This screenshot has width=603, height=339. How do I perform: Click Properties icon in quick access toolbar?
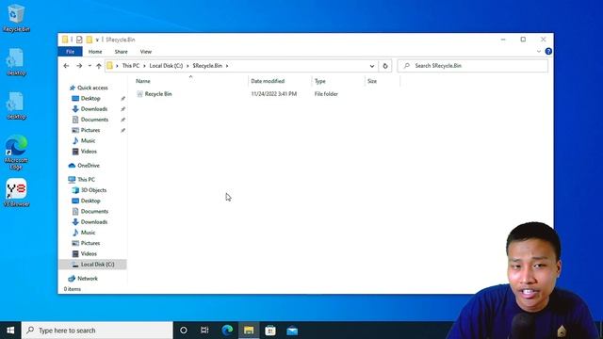[79, 40]
